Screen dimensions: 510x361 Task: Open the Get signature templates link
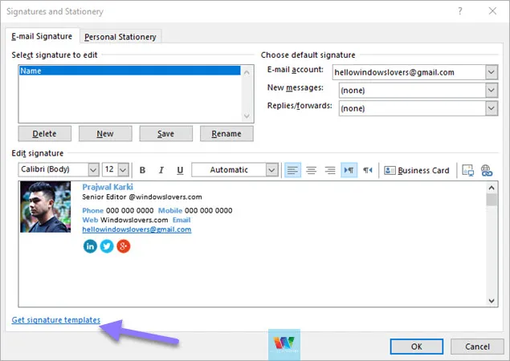coord(56,320)
